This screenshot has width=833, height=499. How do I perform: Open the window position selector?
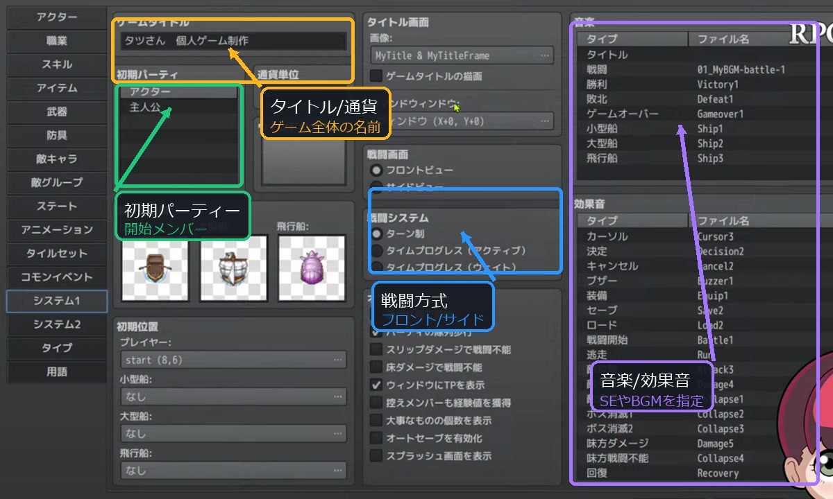coord(462,121)
